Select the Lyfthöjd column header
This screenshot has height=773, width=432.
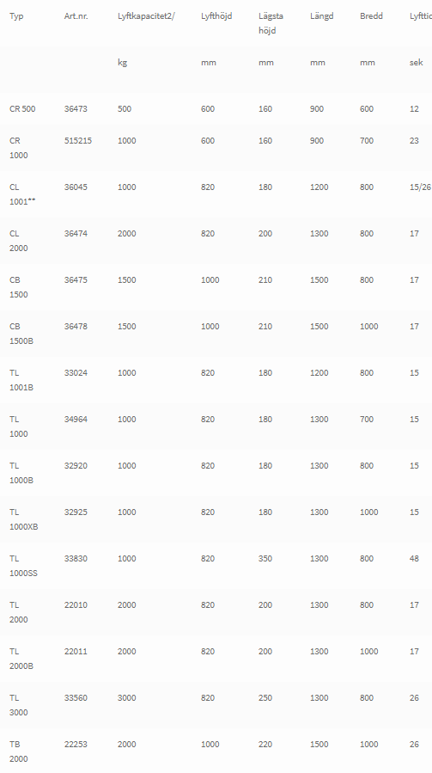pos(216,16)
